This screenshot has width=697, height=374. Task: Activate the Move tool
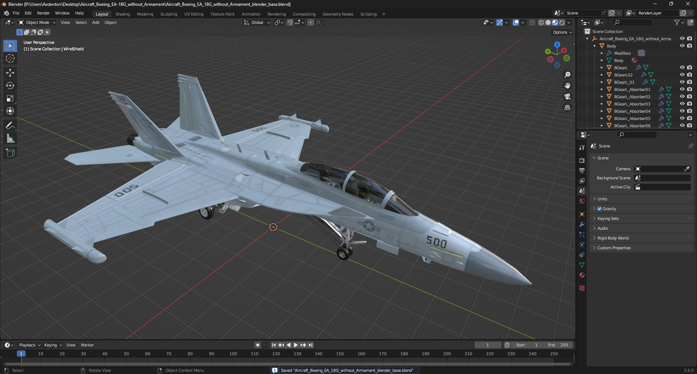(10, 73)
